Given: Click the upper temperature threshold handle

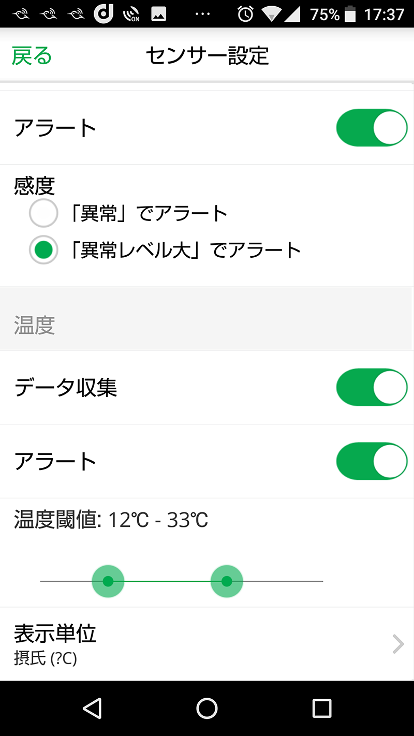Looking at the screenshot, I should pyautogui.click(x=227, y=581).
